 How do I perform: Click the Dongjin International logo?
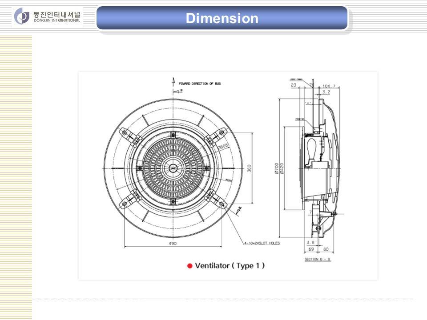21,16
